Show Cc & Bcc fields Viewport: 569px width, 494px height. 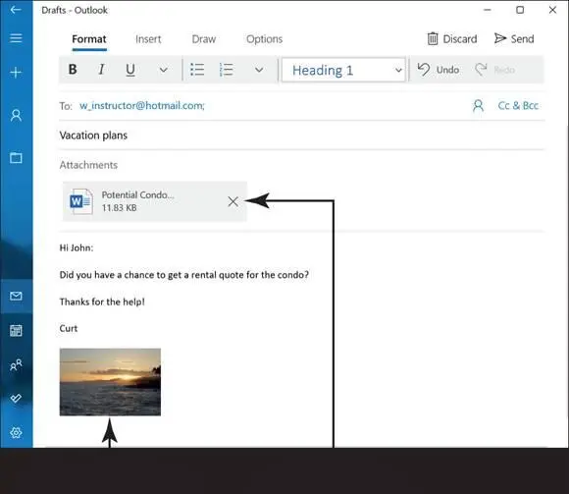coord(518,106)
